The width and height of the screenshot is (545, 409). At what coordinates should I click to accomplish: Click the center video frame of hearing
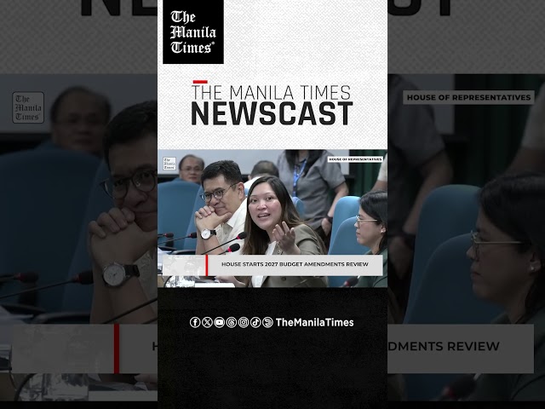coord(272,218)
